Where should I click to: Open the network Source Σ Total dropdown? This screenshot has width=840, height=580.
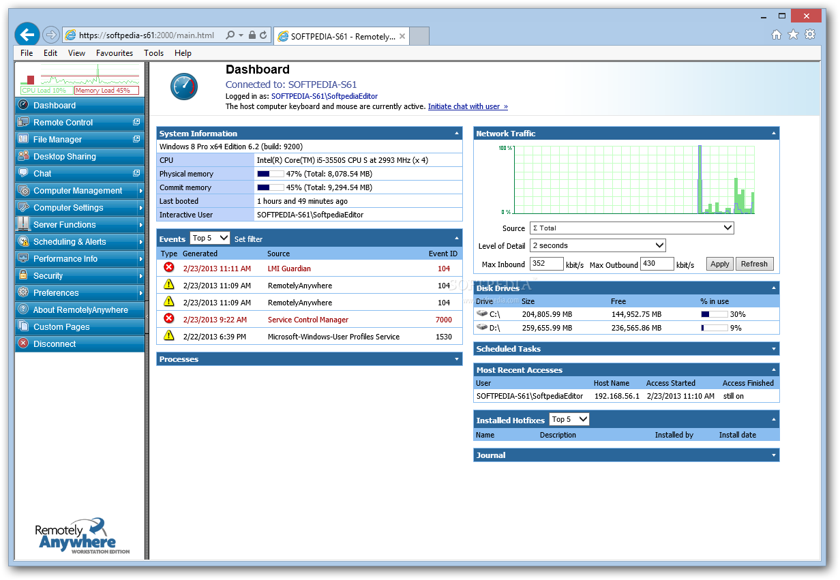click(631, 228)
